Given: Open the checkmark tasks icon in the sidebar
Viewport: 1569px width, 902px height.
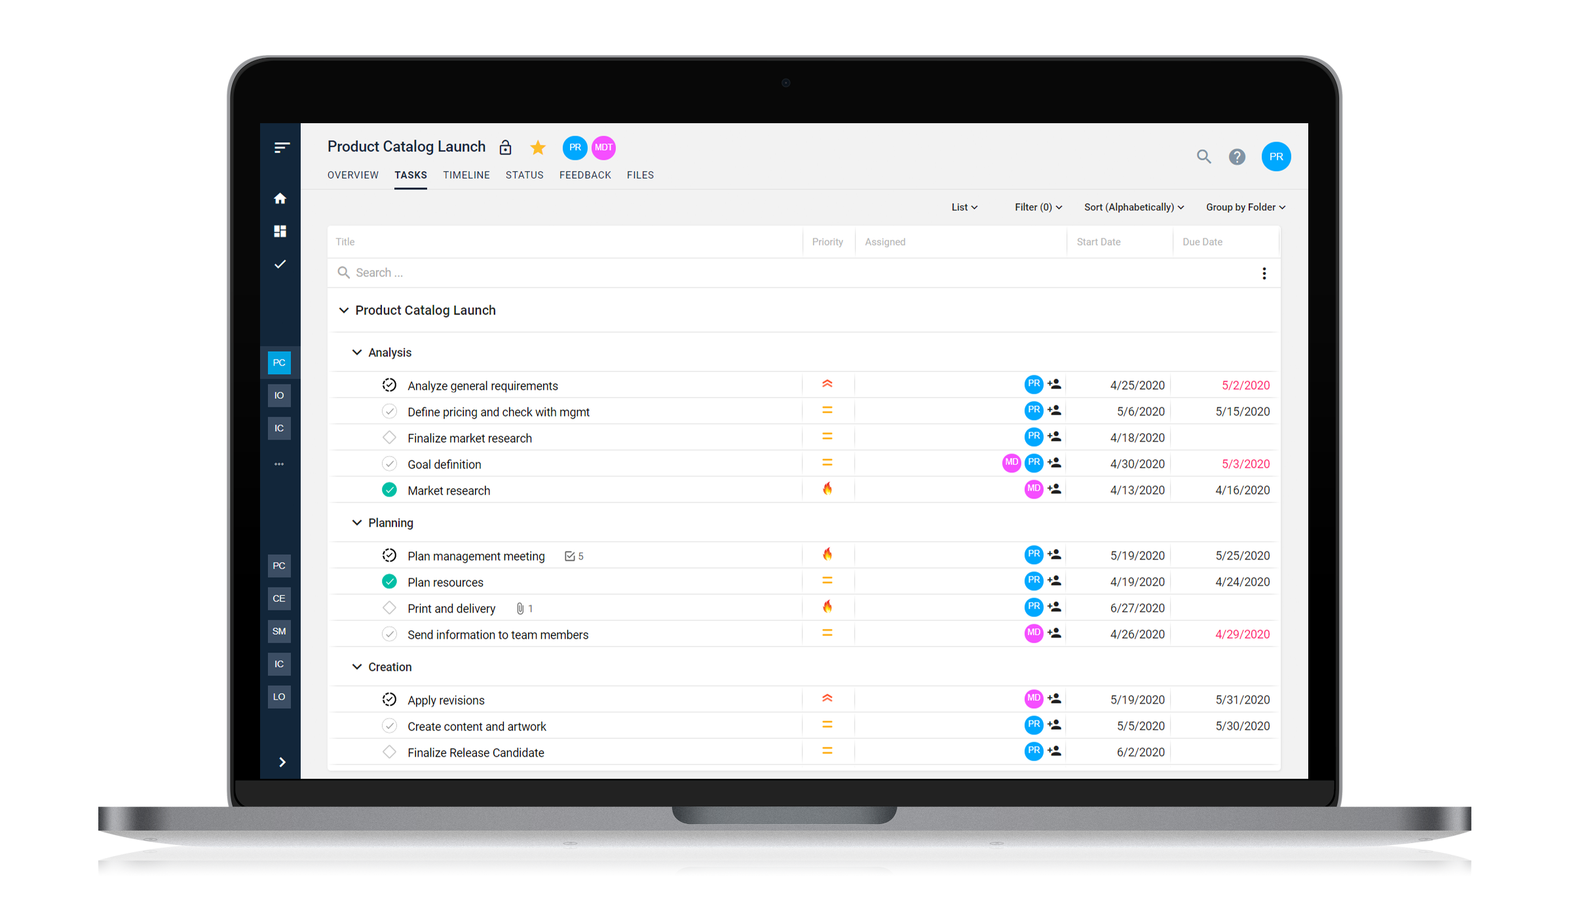Looking at the screenshot, I should coord(280,264).
